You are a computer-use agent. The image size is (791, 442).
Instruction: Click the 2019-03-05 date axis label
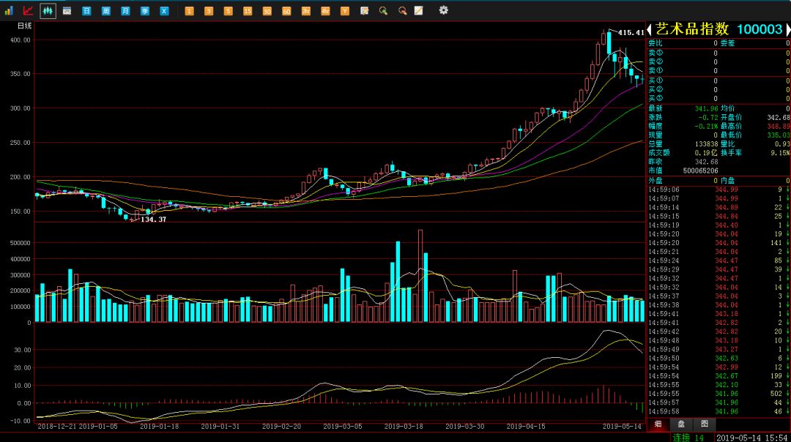tap(343, 427)
